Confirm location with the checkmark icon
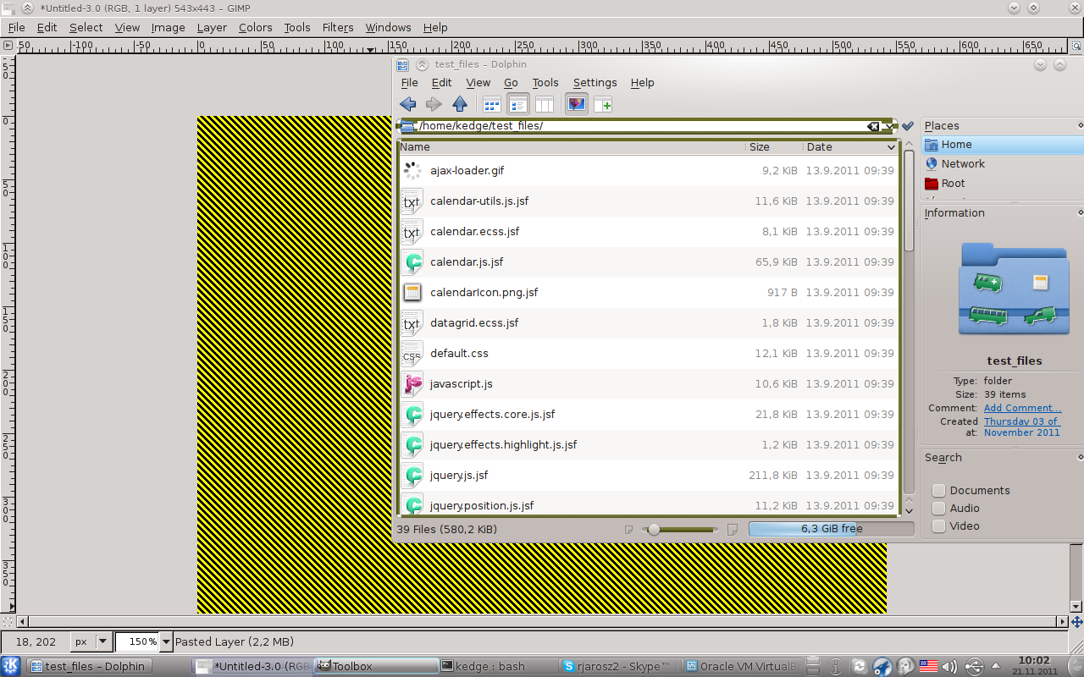 (908, 126)
